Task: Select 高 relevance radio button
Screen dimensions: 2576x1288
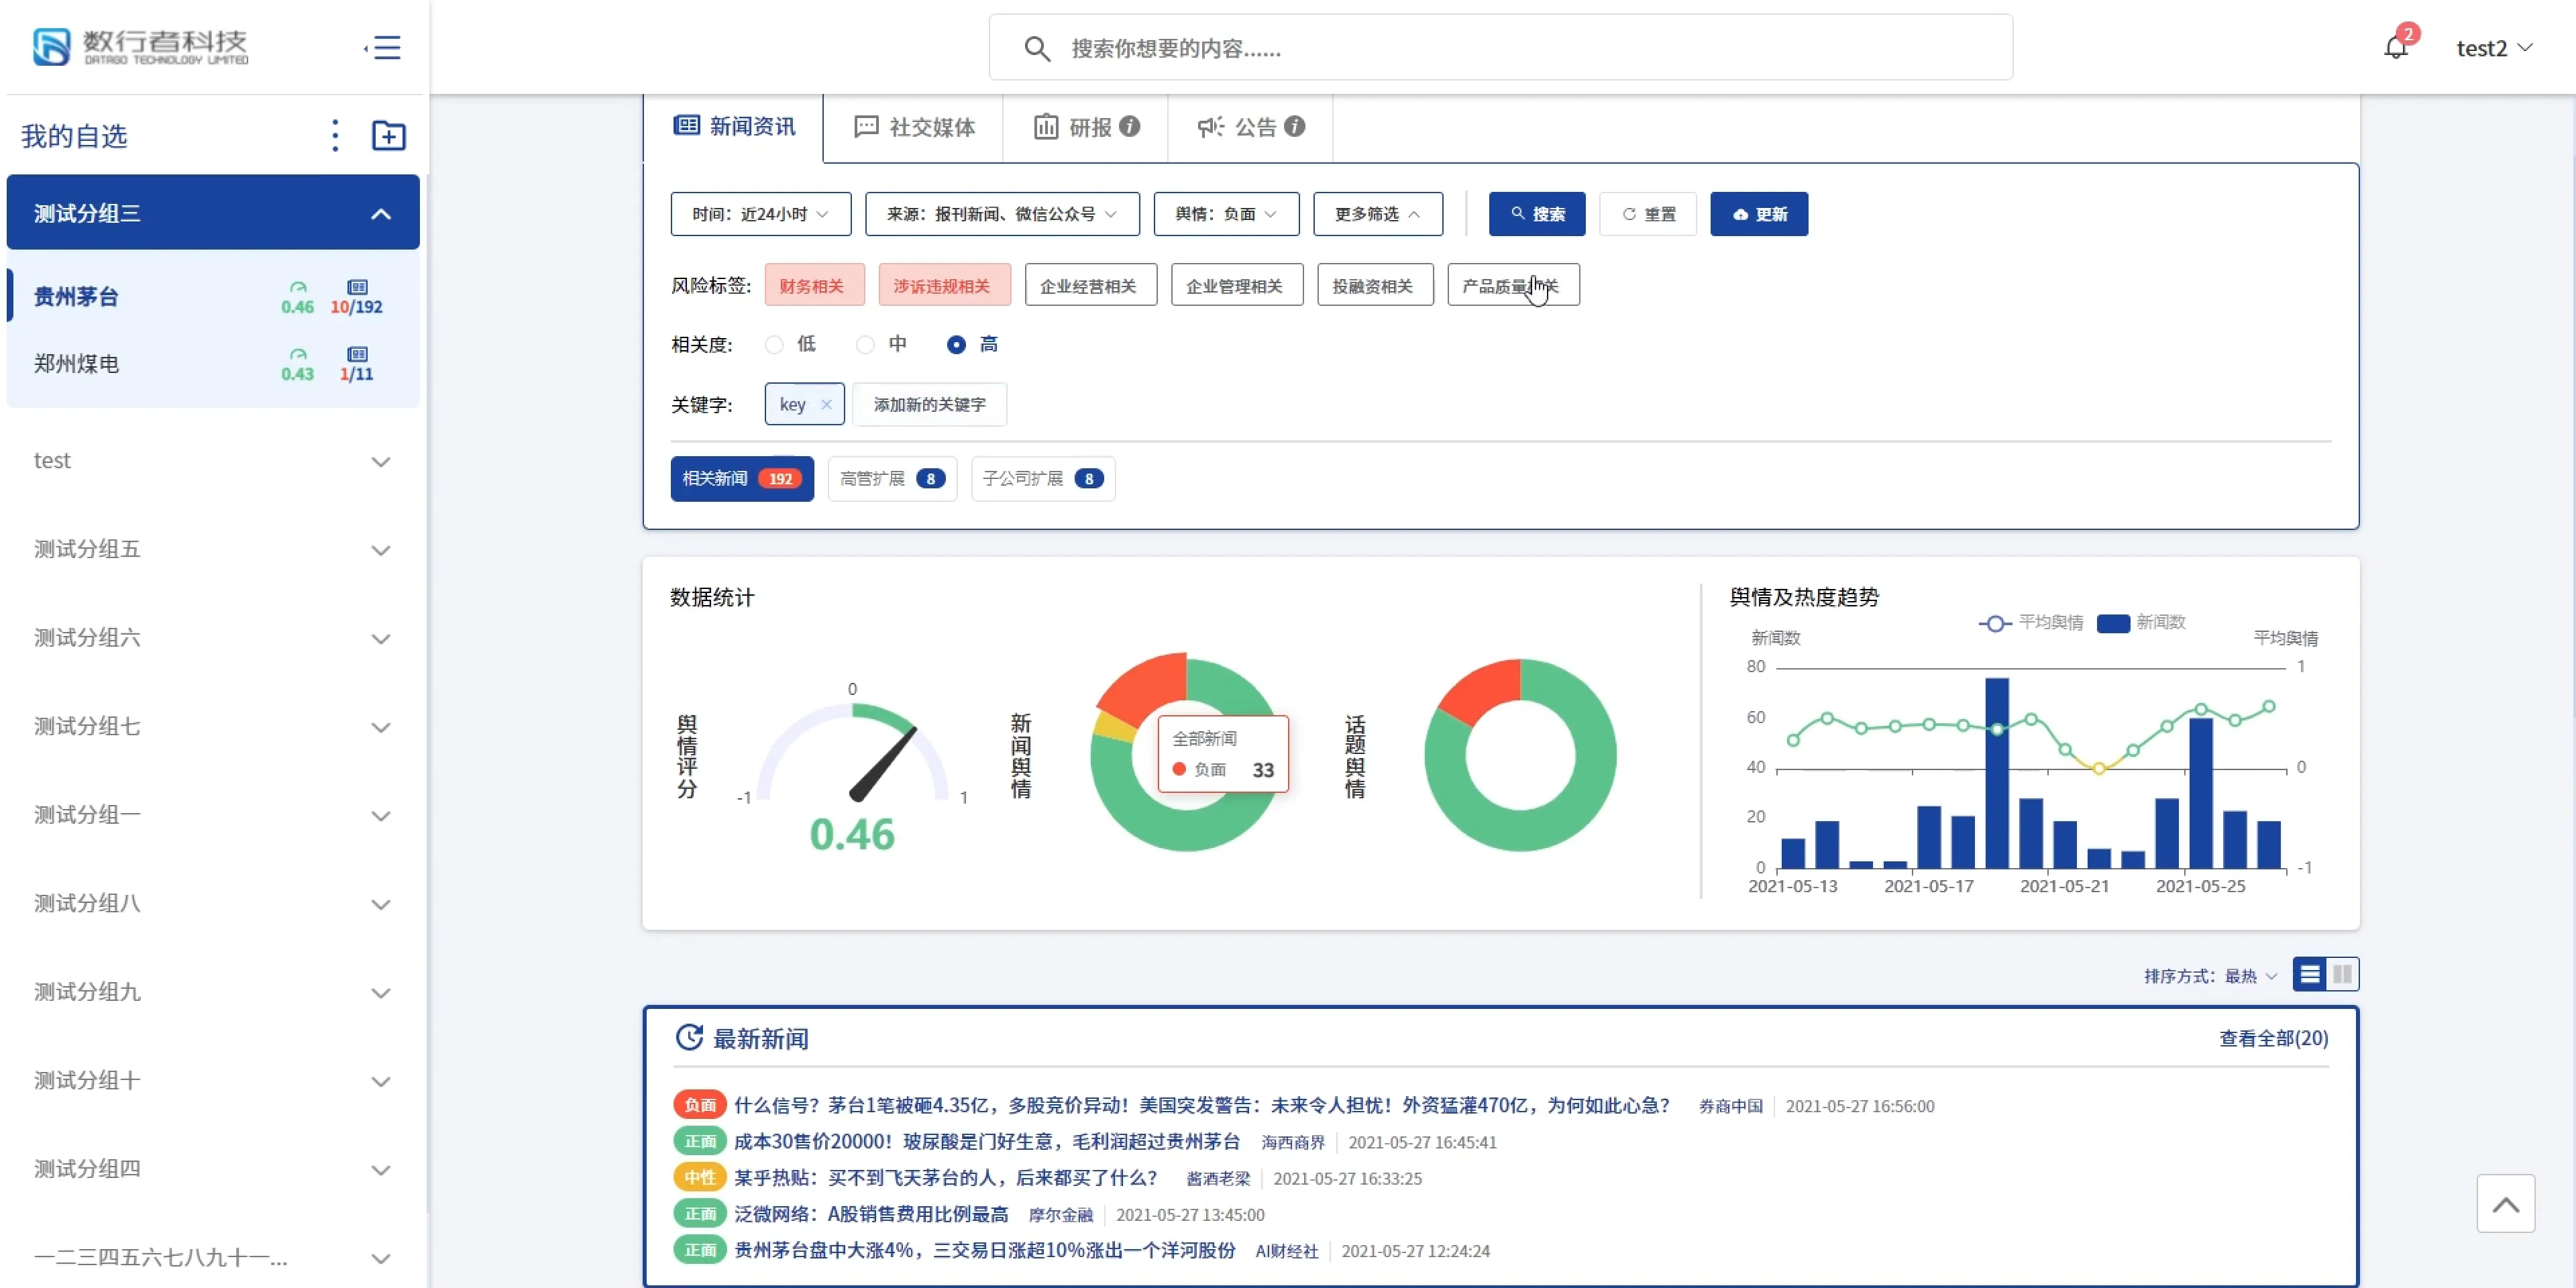Action: pyautogui.click(x=957, y=344)
